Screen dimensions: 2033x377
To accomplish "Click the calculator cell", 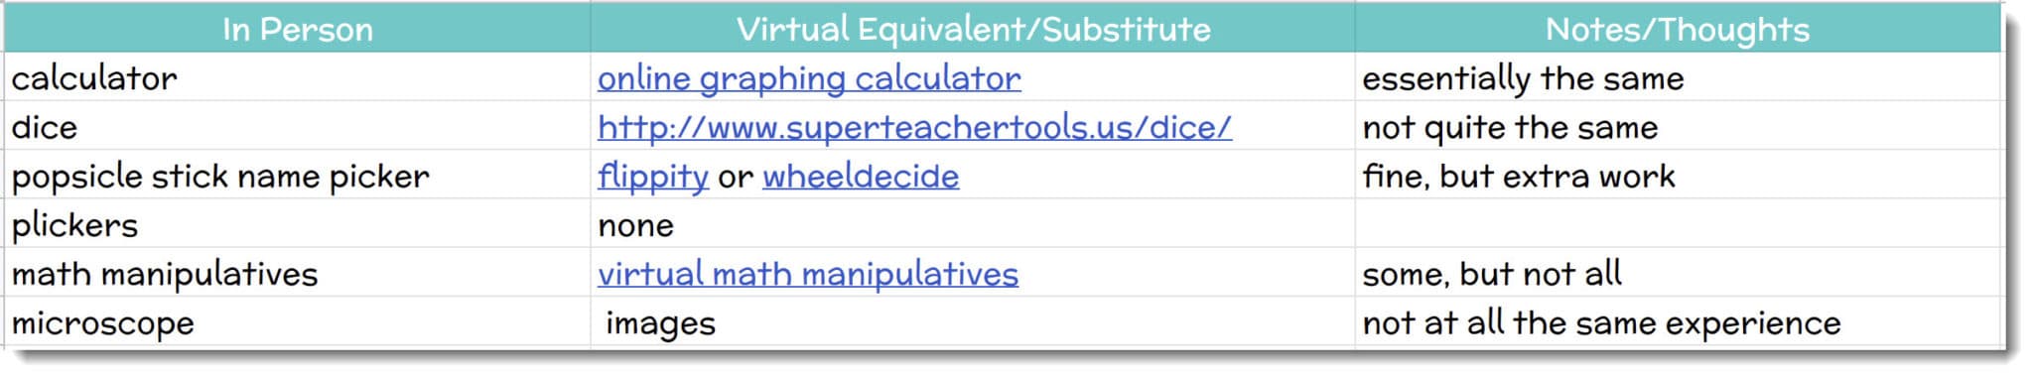I will [298, 77].
